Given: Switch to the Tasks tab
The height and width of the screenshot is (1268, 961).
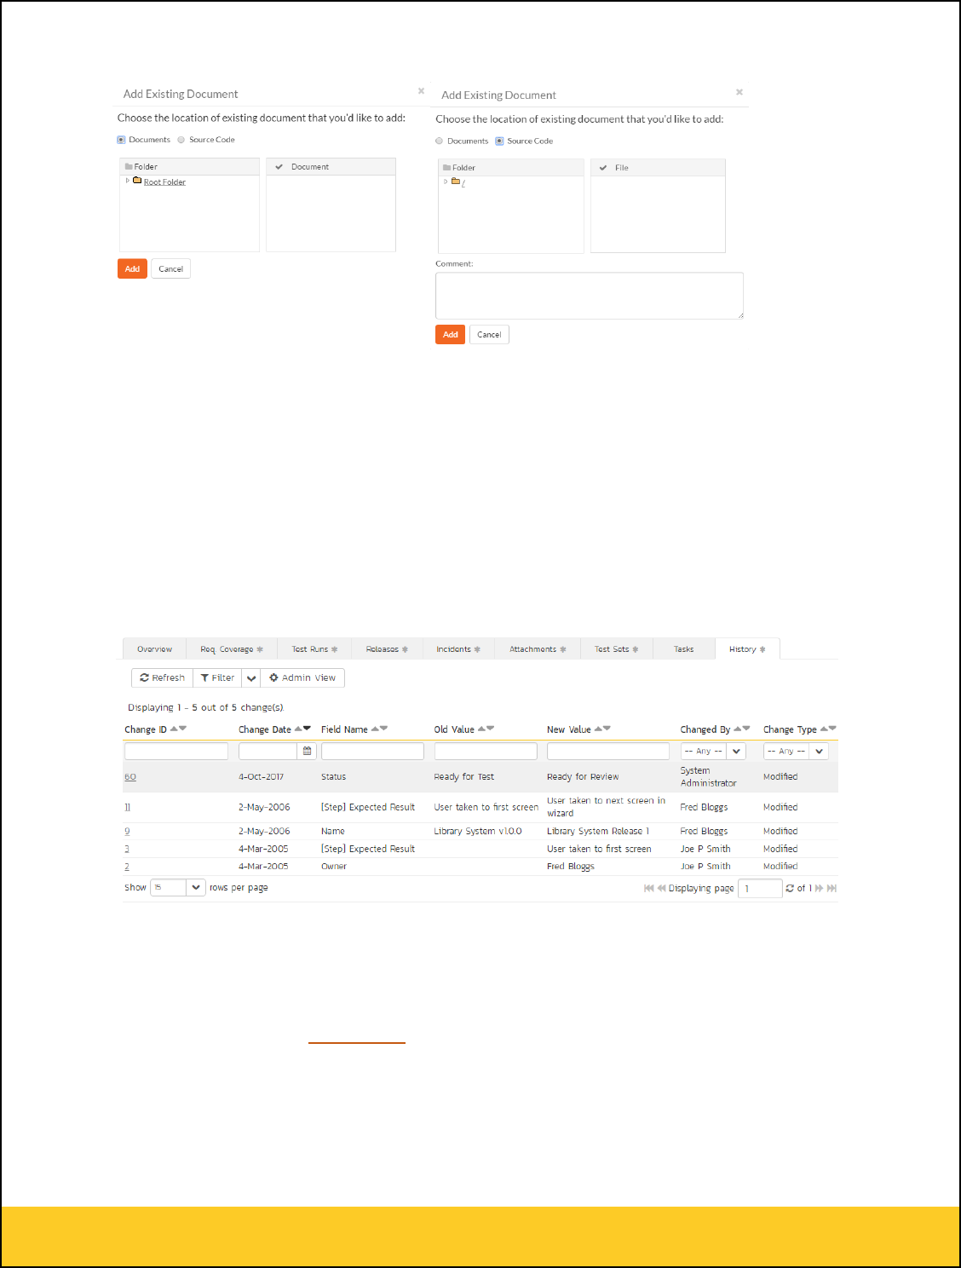Looking at the screenshot, I should coord(684,649).
